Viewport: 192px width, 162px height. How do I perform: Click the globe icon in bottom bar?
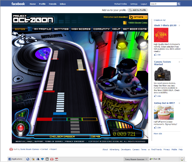tap(28, 159)
